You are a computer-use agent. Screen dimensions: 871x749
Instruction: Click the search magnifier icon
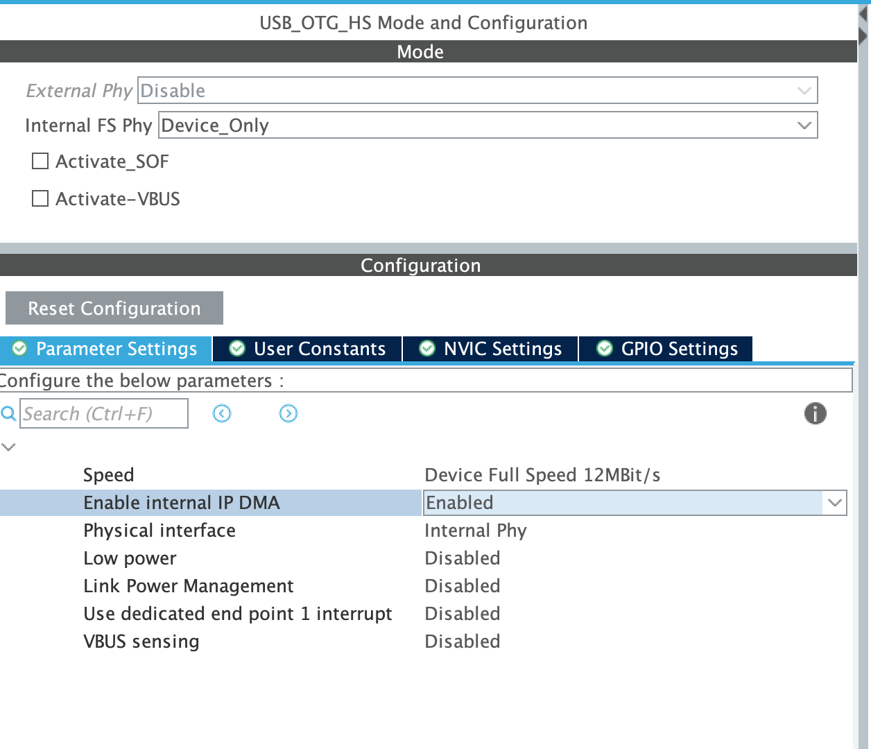click(8, 413)
